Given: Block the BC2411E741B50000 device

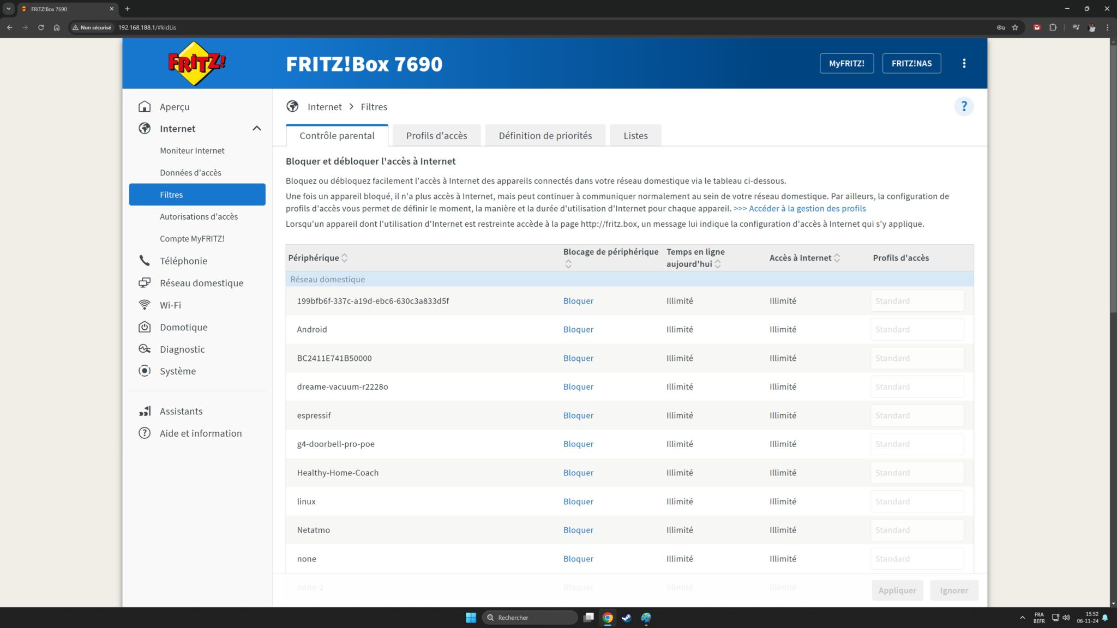Looking at the screenshot, I should pos(578,358).
